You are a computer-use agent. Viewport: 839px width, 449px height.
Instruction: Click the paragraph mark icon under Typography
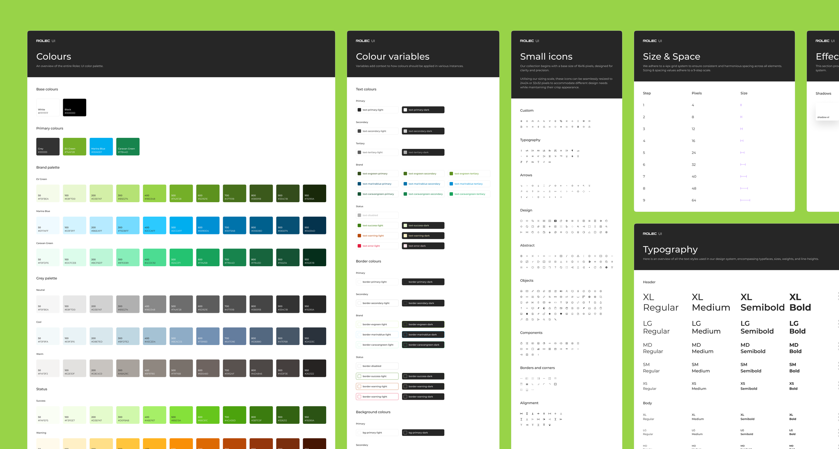pos(573,151)
